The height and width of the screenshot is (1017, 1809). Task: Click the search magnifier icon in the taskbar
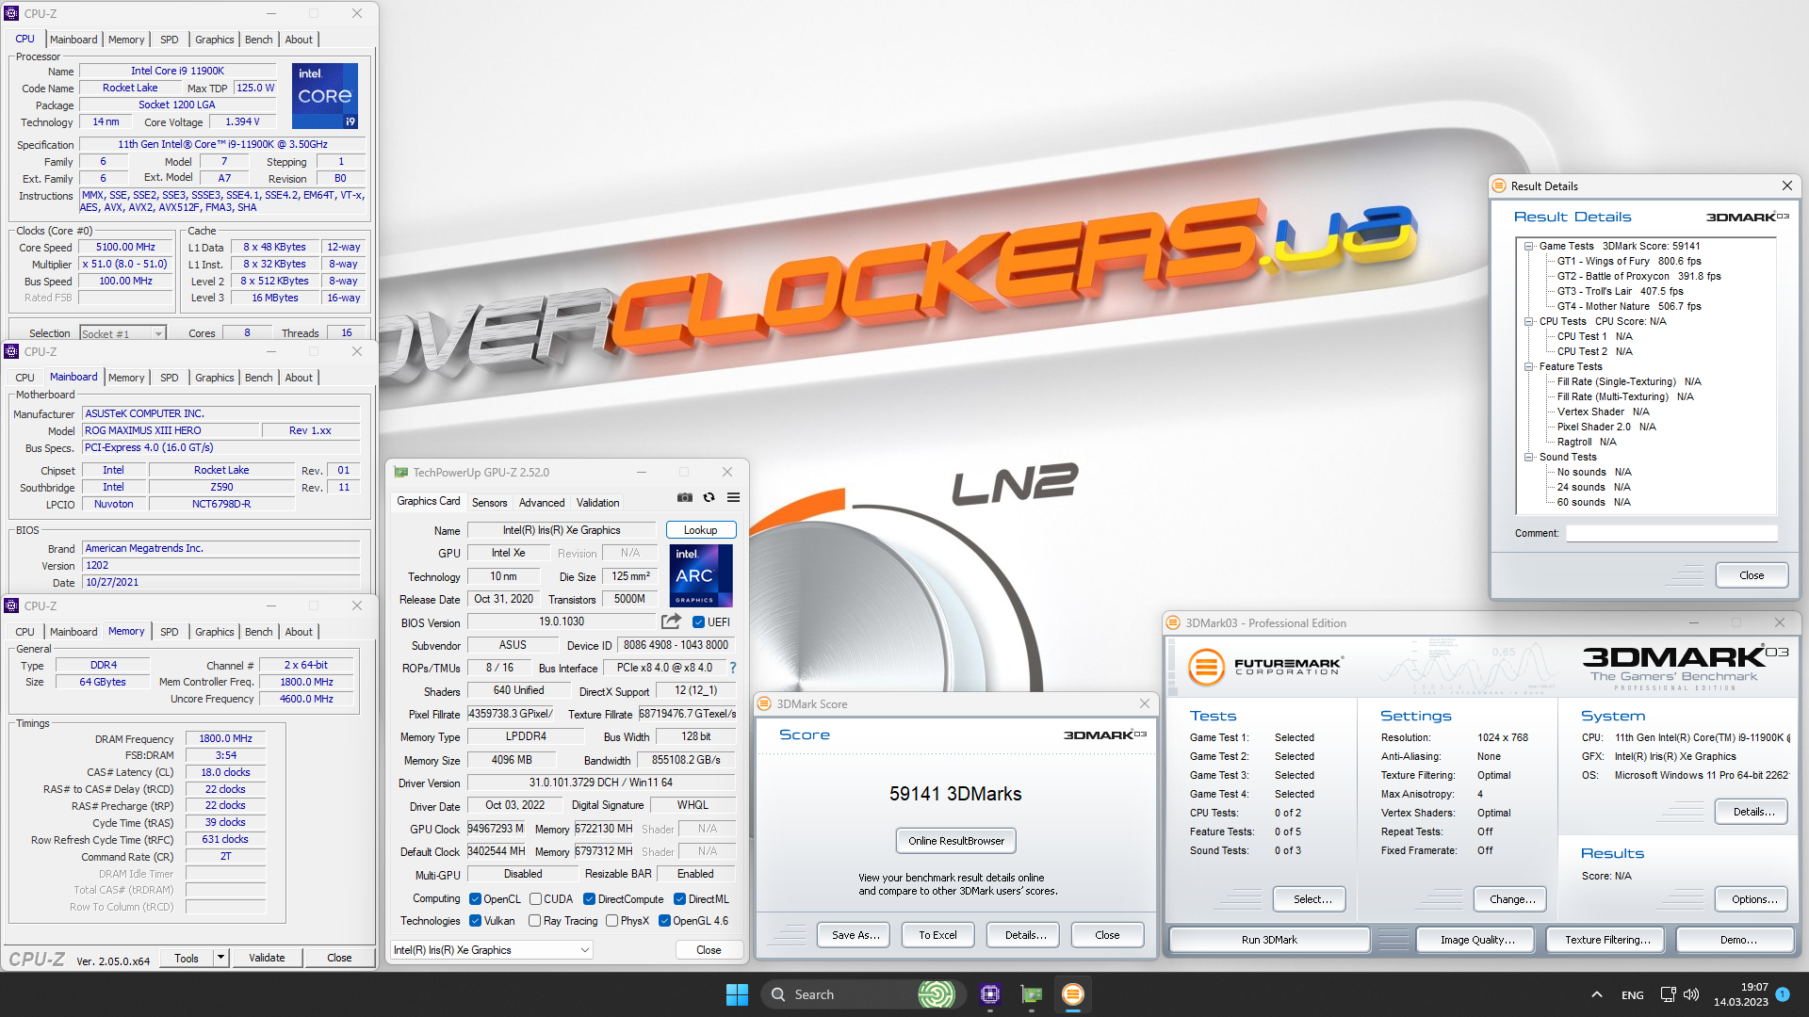point(778,994)
